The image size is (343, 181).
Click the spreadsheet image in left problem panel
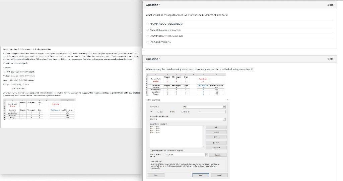point(39,109)
